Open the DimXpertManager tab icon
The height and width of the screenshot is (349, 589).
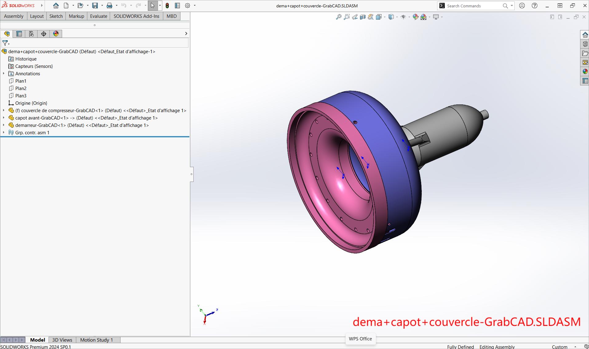coord(44,34)
